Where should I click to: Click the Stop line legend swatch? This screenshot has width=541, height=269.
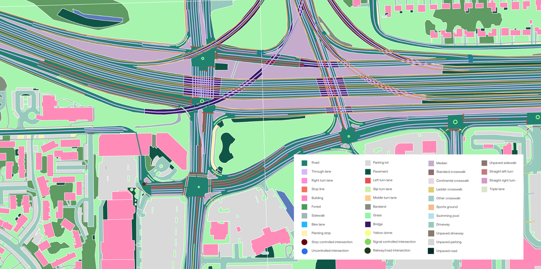pyautogui.click(x=304, y=189)
